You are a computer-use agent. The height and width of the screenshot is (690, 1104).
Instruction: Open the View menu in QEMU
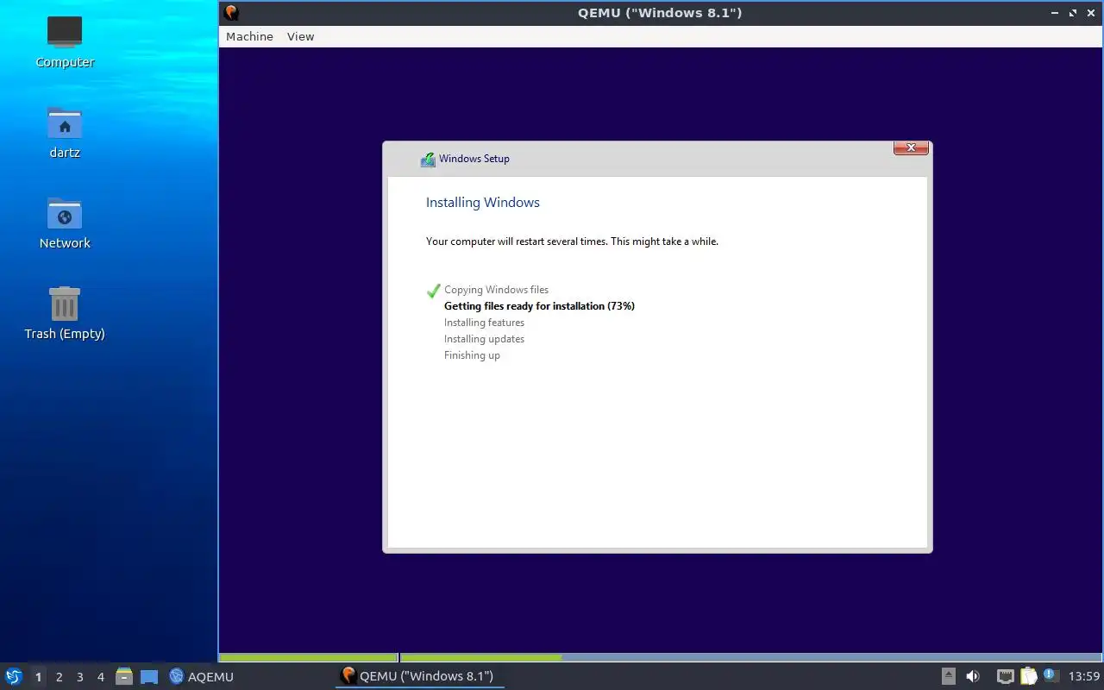pos(300,36)
